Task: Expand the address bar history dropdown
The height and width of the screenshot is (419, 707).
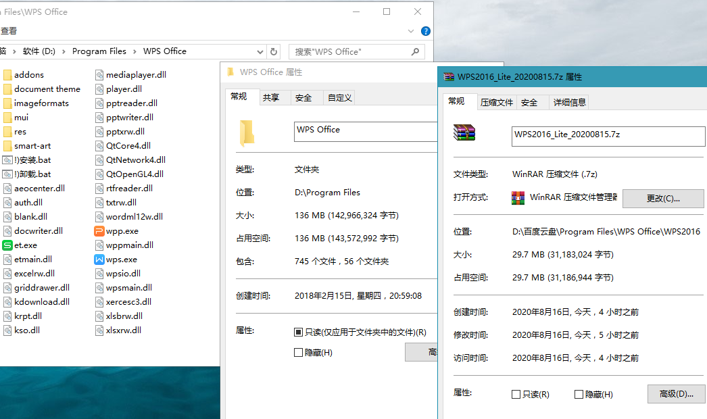Action: click(261, 51)
